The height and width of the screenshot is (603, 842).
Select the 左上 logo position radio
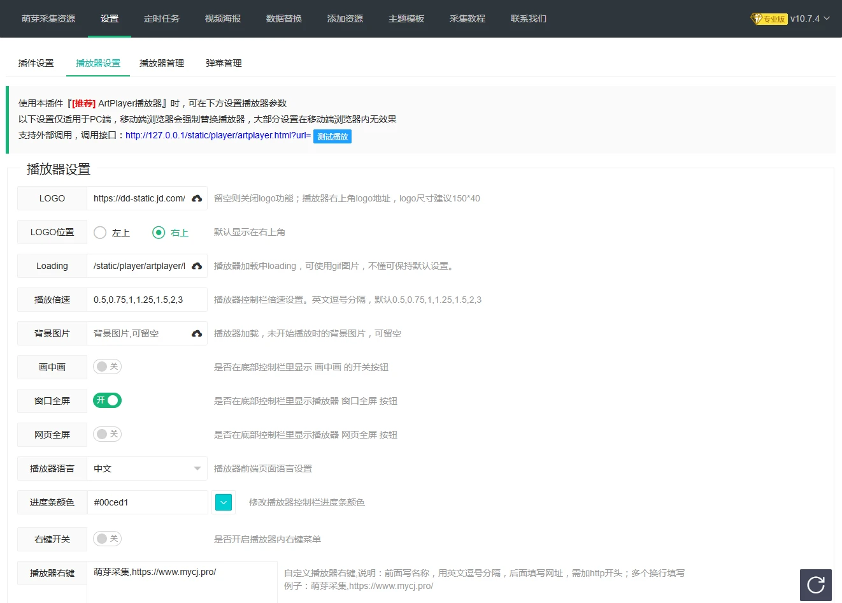pos(100,233)
